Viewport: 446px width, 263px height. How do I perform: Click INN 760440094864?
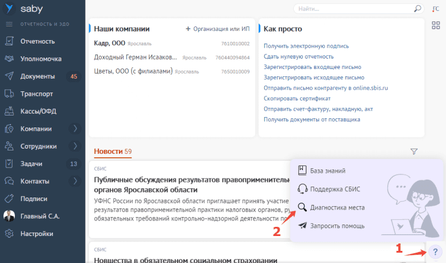(x=232, y=57)
